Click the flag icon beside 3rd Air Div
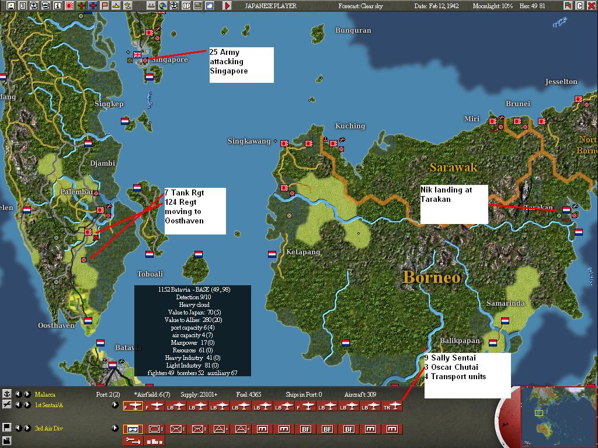The image size is (598, 448). click(x=6, y=428)
